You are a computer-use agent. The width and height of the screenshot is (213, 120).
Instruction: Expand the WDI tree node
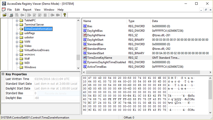click(17, 63)
